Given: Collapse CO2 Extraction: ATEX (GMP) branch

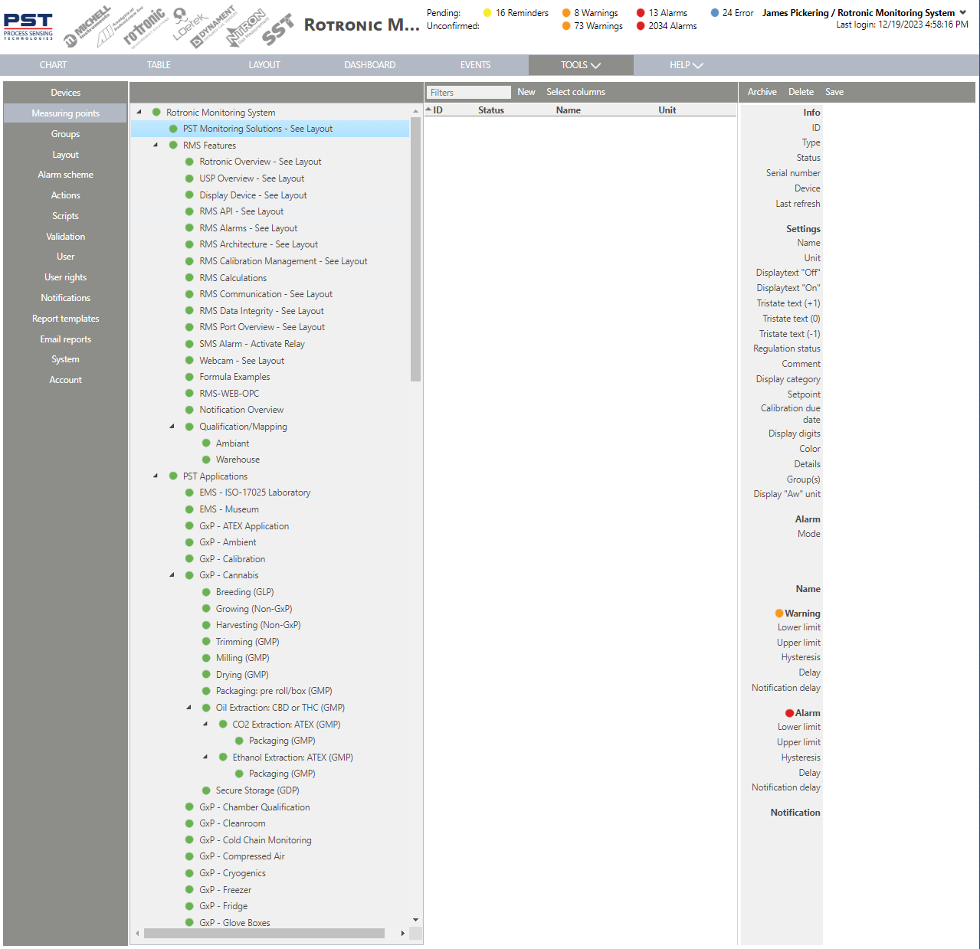Looking at the screenshot, I should click(205, 724).
